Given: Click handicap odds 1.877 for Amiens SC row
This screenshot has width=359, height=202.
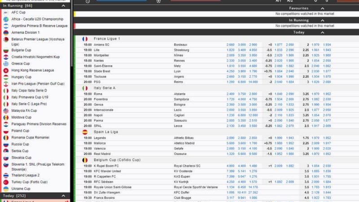Looking at the screenshot, I should [278, 44].
